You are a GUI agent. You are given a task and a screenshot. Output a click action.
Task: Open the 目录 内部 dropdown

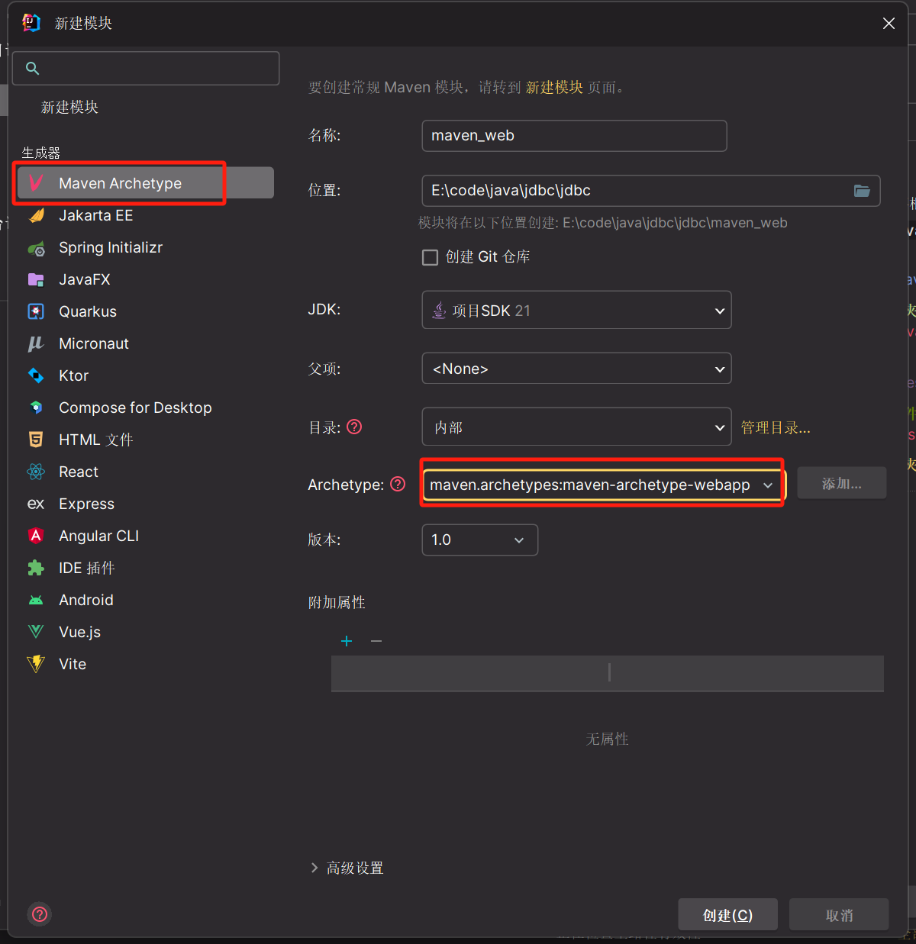tap(576, 427)
